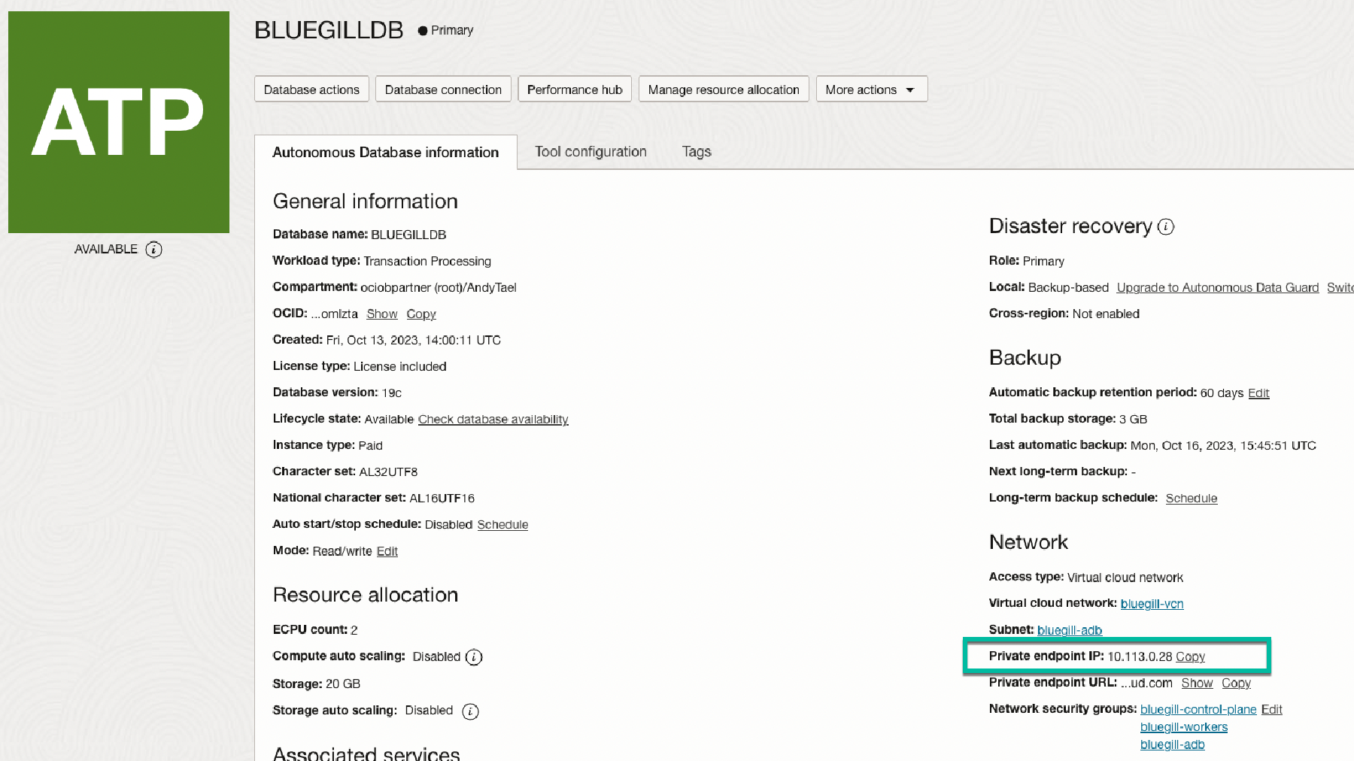
Task: Click the Disaster recovery info icon
Action: click(1166, 226)
